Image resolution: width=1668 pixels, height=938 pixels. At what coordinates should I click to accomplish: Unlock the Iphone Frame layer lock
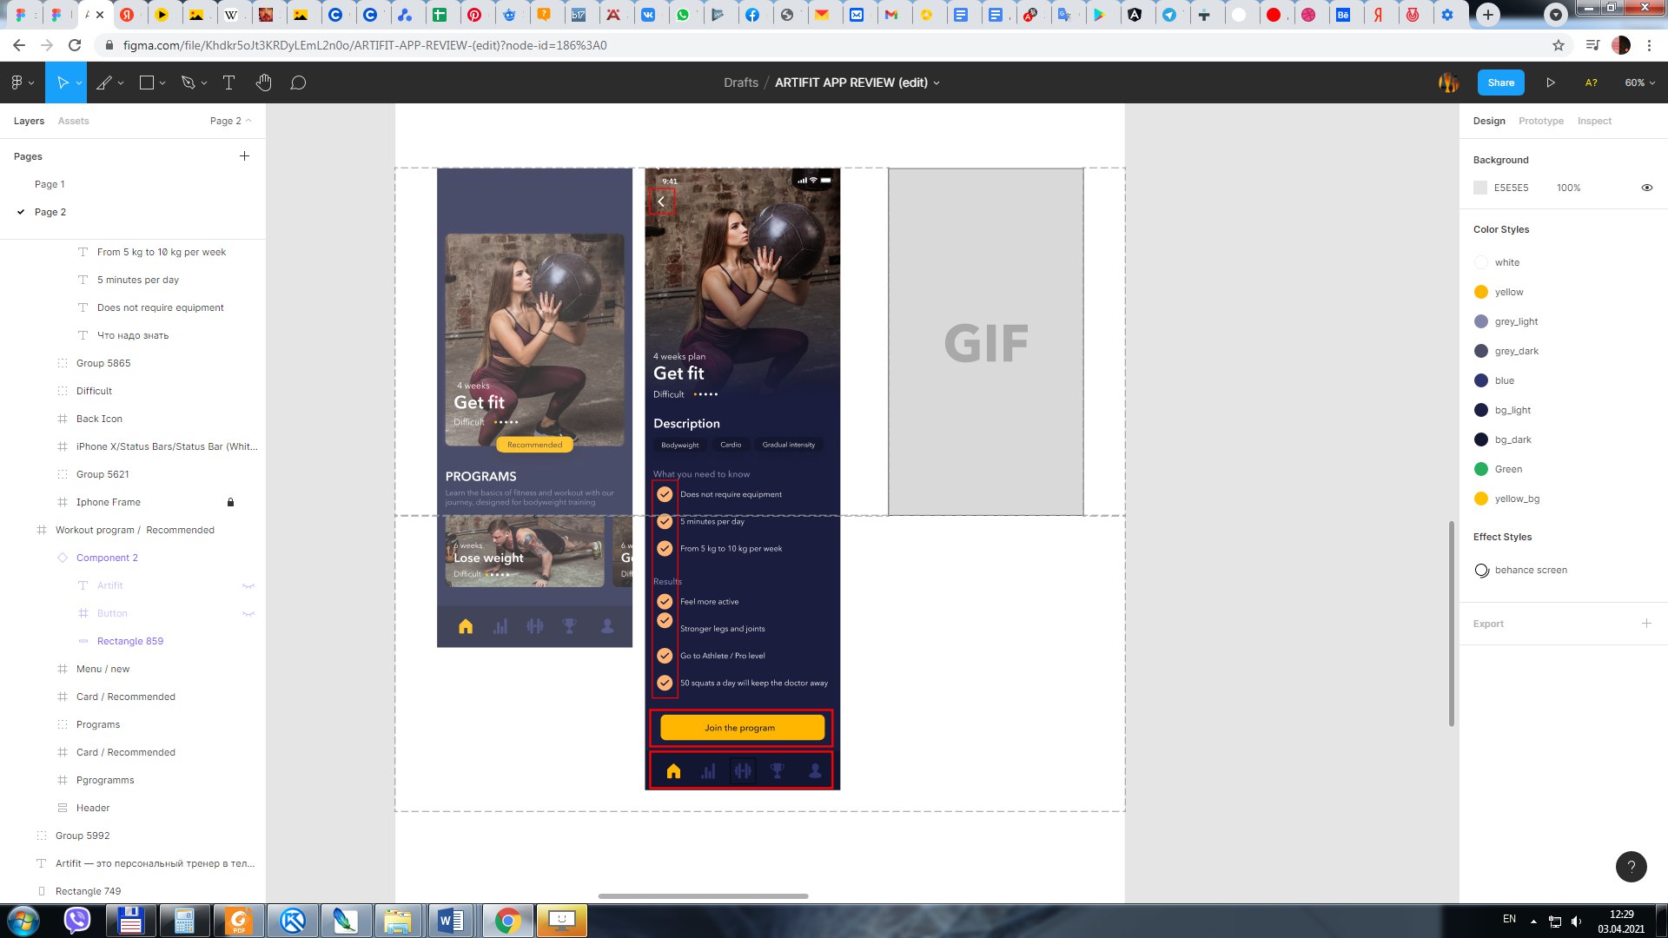pos(230,502)
